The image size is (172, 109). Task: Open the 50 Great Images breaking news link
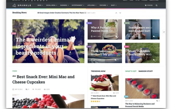click(60, 13)
